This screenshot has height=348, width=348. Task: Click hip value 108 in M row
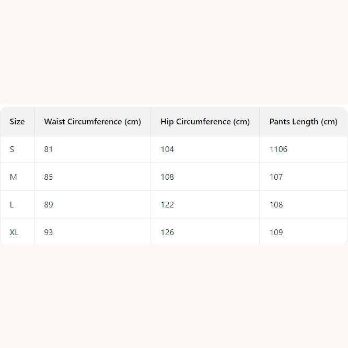tap(167, 177)
